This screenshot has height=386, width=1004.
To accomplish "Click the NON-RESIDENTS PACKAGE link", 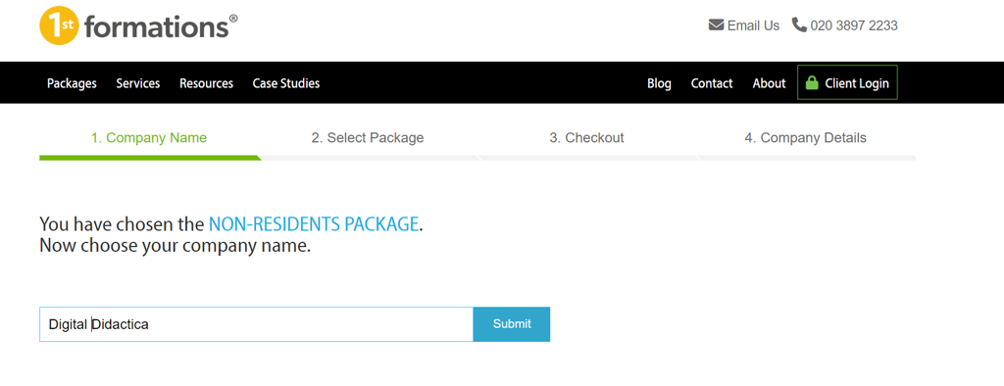I will point(314,224).
